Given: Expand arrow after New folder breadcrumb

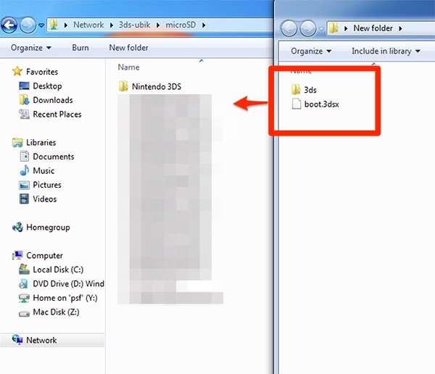Looking at the screenshot, I should pos(401,28).
